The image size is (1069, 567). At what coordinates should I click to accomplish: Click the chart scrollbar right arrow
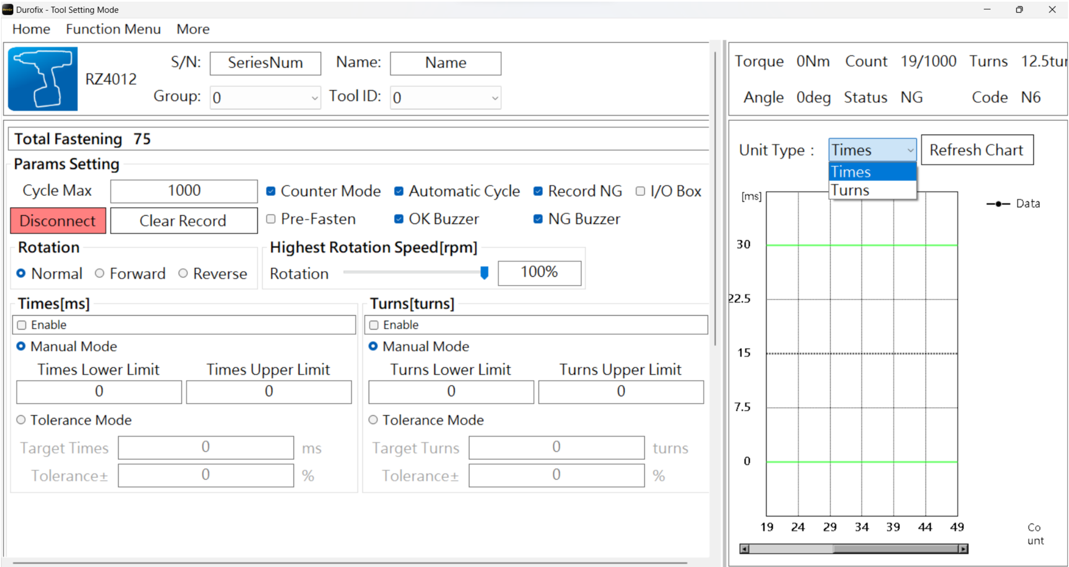click(x=963, y=549)
